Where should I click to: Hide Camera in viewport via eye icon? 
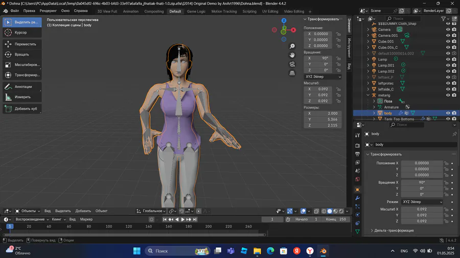448,30
